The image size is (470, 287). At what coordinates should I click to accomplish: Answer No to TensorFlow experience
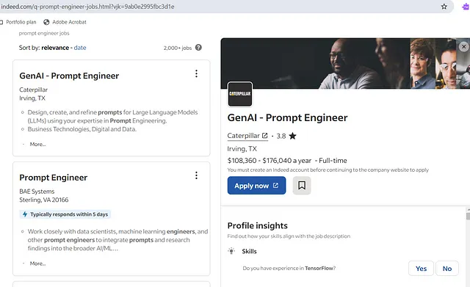(x=447, y=269)
